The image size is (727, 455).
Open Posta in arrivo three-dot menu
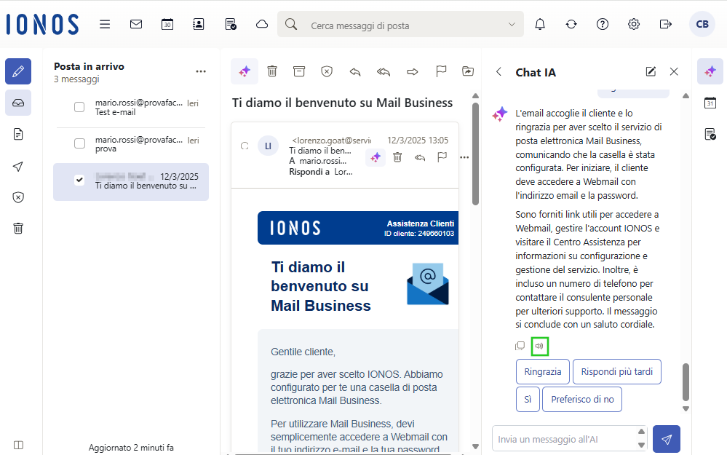click(201, 71)
